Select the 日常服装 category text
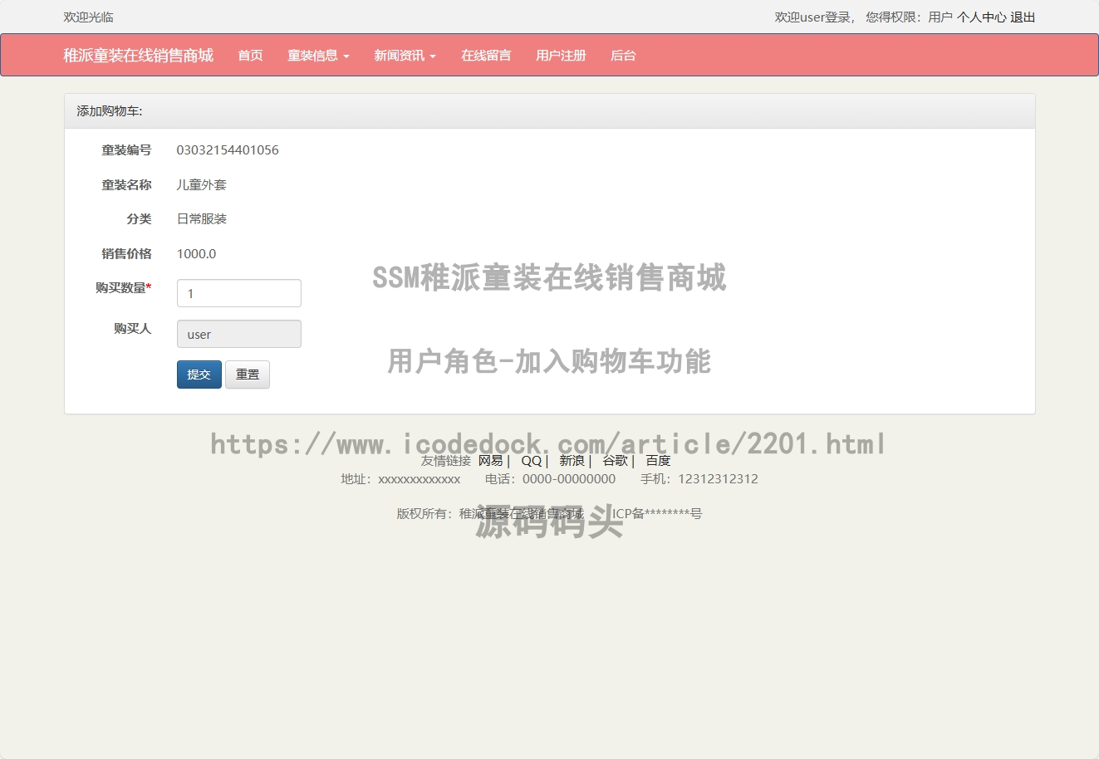 [x=202, y=219]
